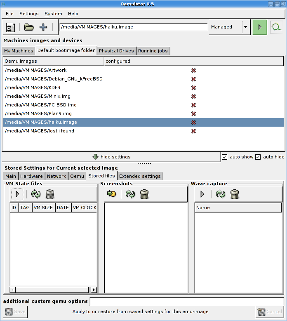Take a screenshot with the yellow arrow icon
This screenshot has height=321, width=287.
(111, 194)
